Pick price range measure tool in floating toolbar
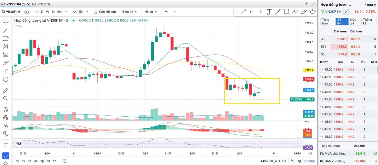Screen dimensions: 378x165 coord(269,12)
